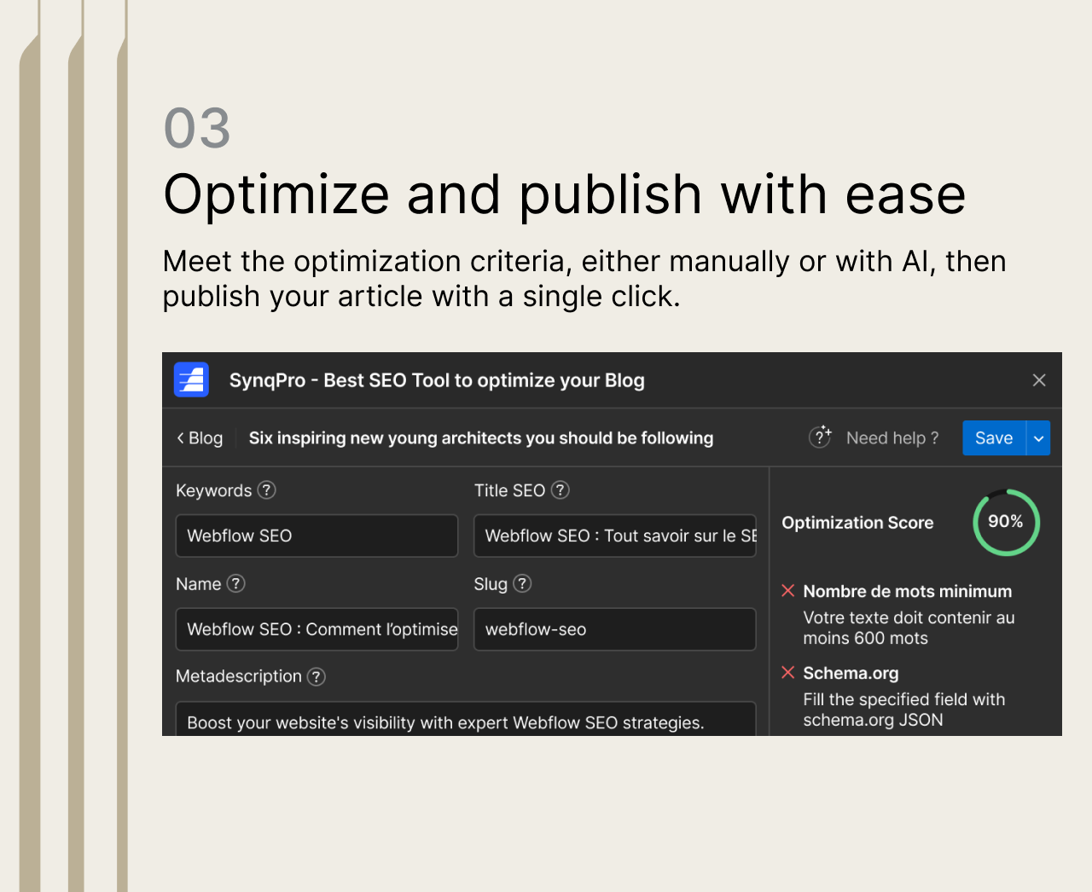The height and width of the screenshot is (892, 1092).
Task: Close the SynqPro panel with the X
Action: (1039, 380)
